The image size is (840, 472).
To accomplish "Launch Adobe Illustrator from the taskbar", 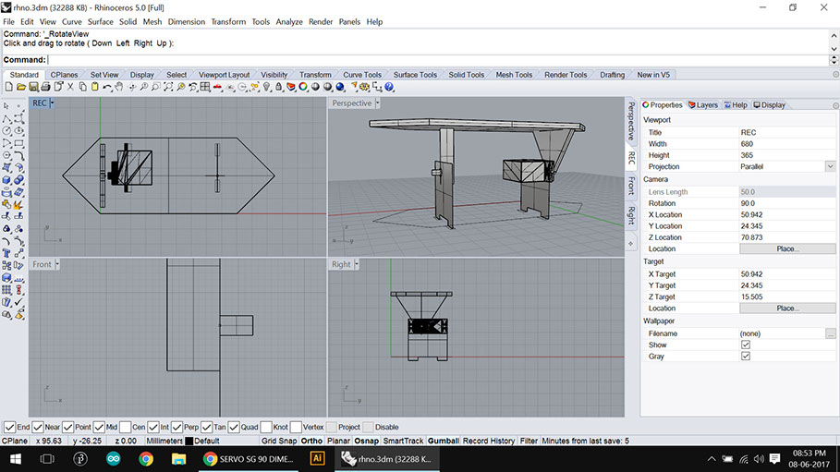I will pos(317,458).
